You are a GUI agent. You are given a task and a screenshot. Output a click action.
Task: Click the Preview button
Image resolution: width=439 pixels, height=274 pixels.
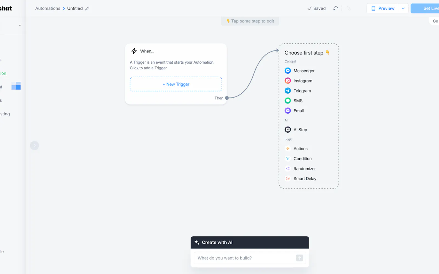(x=382, y=8)
